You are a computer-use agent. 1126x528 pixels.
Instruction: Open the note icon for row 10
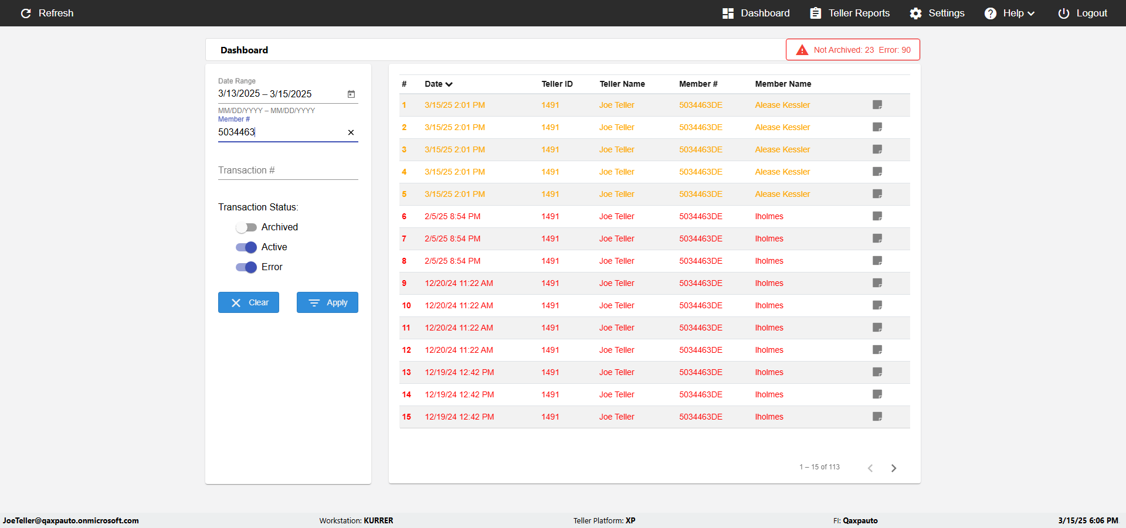877,305
